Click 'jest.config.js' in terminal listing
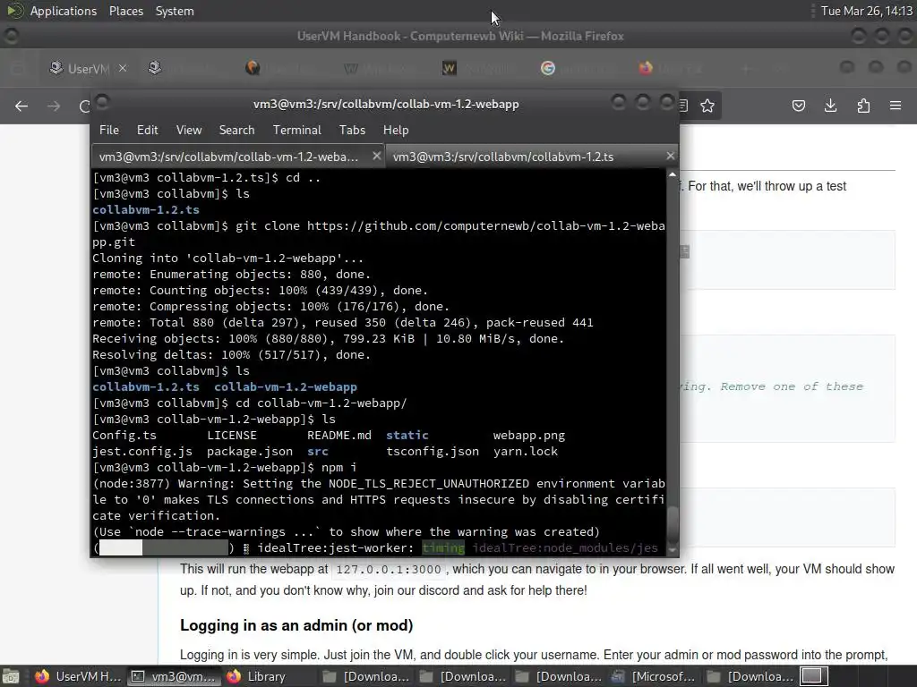 pyautogui.click(x=142, y=452)
